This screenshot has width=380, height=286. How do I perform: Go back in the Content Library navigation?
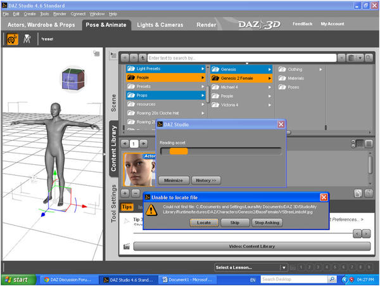tap(125, 58)
